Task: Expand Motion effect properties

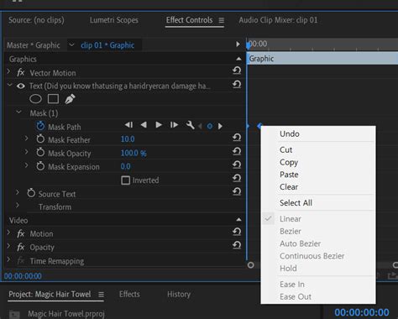Action: (x=8, y=233)
